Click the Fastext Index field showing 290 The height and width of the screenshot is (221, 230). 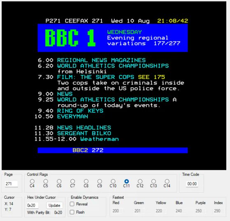pos(219,211)
